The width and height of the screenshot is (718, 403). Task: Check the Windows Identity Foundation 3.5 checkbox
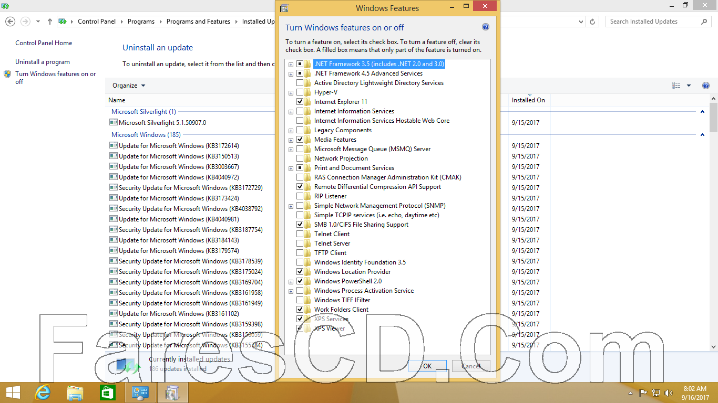click(300, 262)
